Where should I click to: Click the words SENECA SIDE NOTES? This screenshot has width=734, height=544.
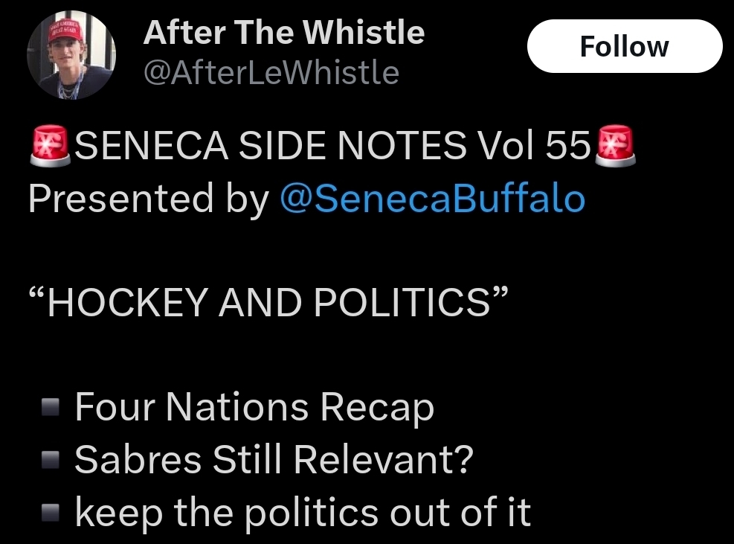click(271, 146)
